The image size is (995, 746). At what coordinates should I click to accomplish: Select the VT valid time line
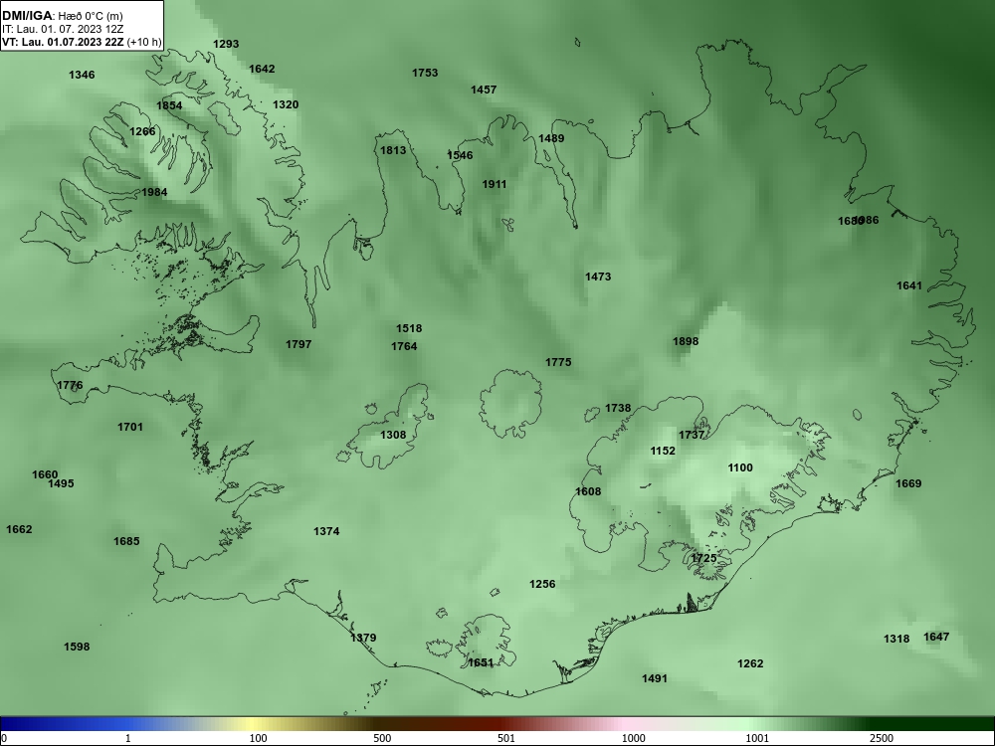pos(82,43)
